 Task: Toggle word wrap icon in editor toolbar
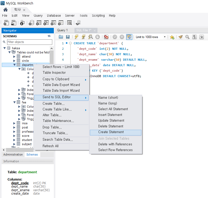click(x=201, y=37)
